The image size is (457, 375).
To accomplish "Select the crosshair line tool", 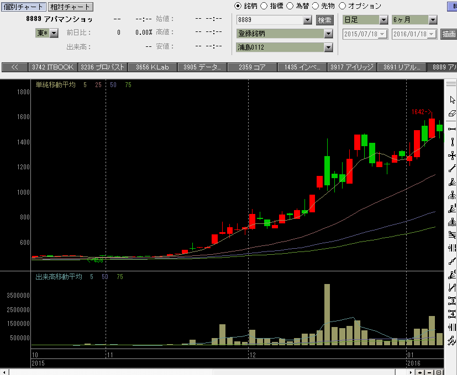I will pos(452,156).
